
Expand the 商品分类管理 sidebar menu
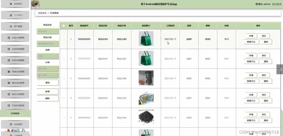tap(15, 94)
